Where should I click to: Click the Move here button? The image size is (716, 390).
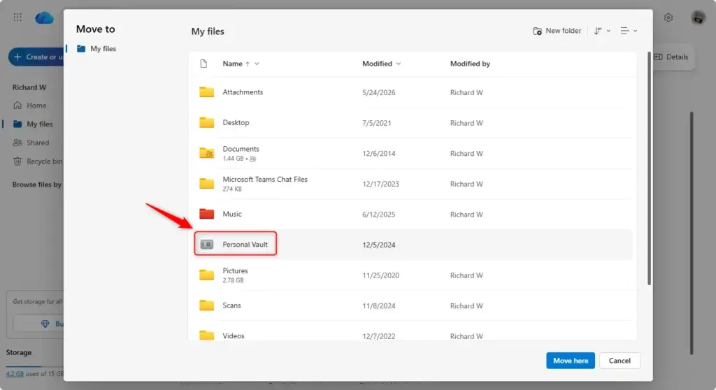[x=571, y=361]
